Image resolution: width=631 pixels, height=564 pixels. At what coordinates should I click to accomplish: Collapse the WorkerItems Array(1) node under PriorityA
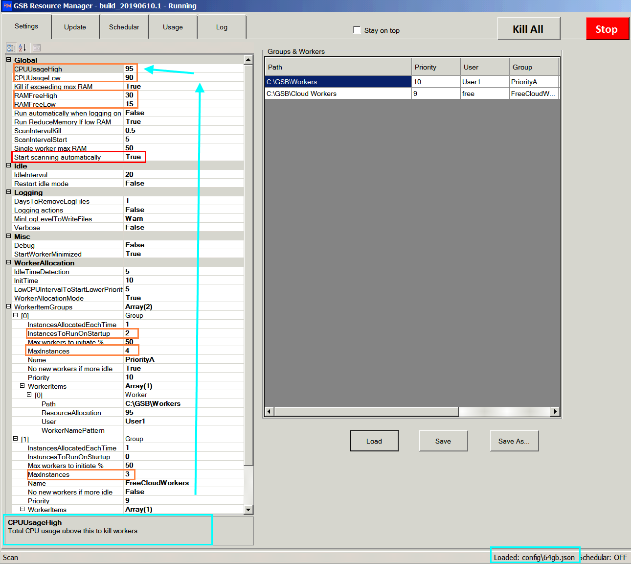click(22, 386)
